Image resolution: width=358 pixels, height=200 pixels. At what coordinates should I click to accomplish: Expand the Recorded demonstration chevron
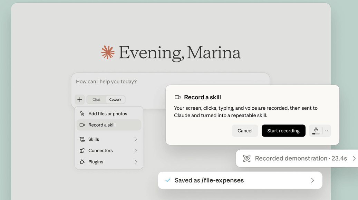(x=354, y=158)
